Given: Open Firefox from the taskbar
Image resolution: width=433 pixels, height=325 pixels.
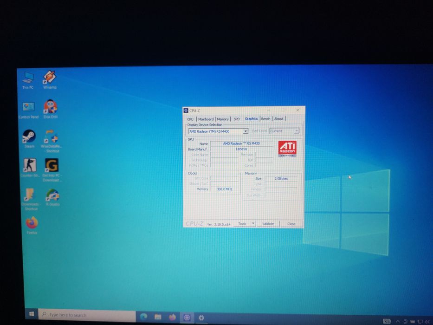Looking at the screenshot, I should (172, 317).
